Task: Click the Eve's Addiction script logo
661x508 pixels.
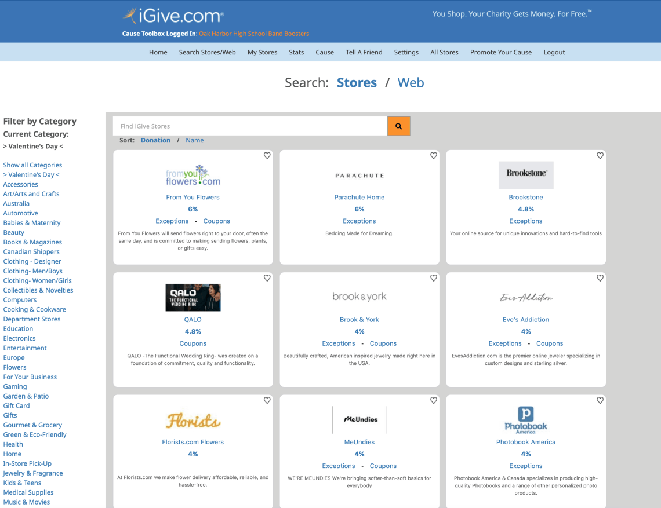Action: click(x=526, y=297)
